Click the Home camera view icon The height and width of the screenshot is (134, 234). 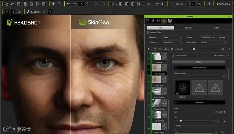[x=113, y=4]
